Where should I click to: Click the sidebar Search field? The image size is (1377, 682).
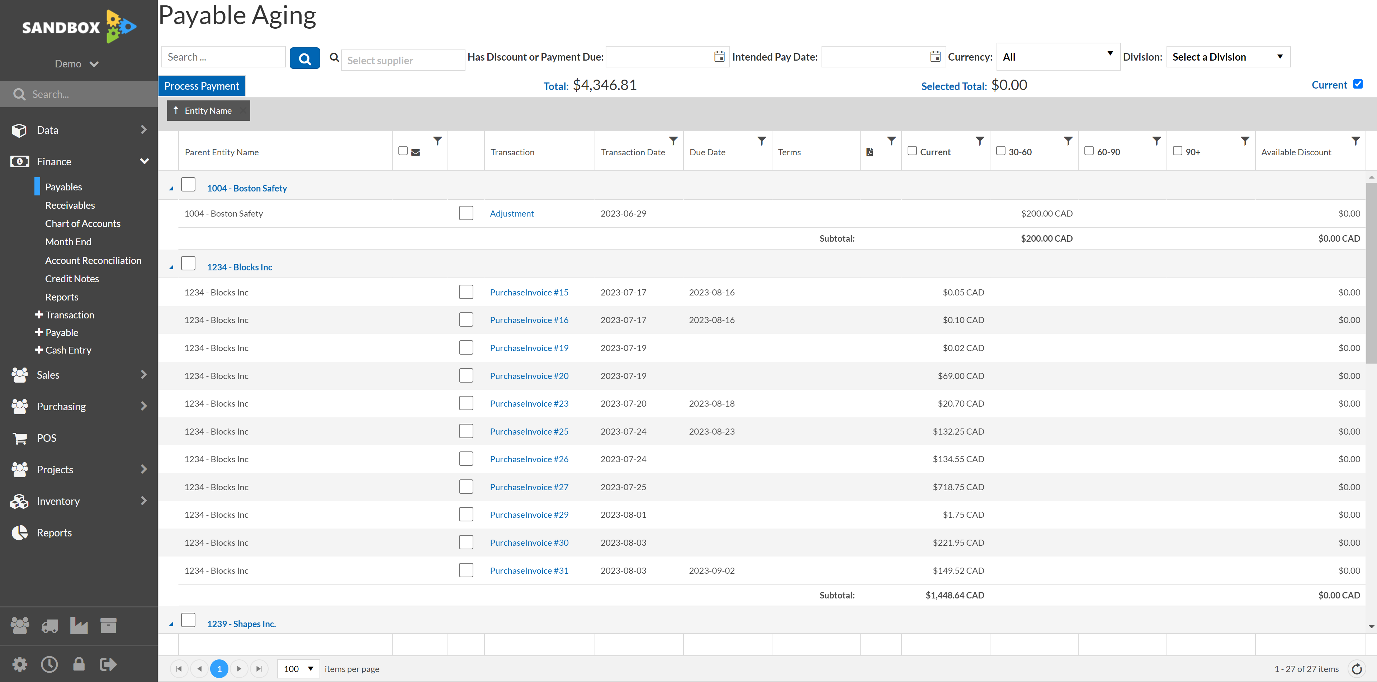tap(79, 94)
